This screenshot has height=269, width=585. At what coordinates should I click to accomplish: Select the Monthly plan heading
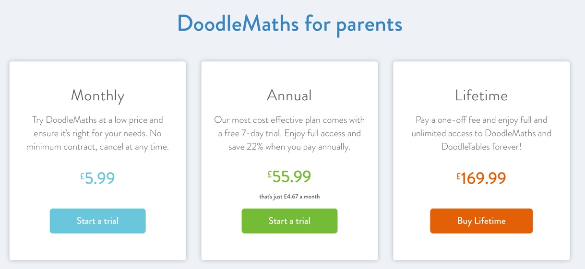point(97,95)
